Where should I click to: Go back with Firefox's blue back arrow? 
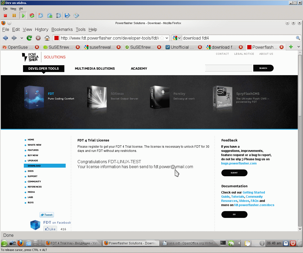[5, 38]
